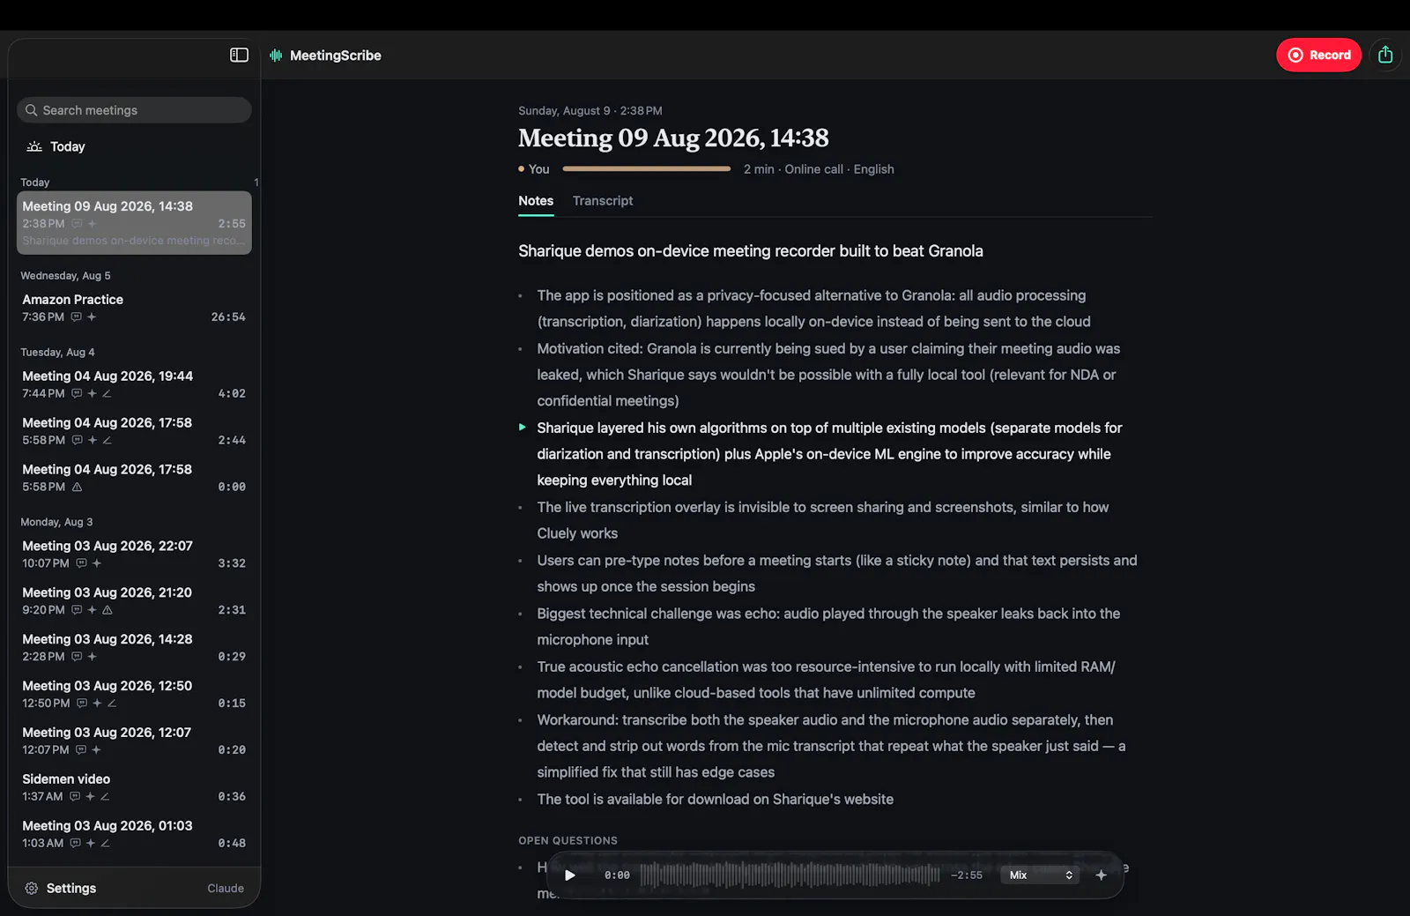
Task: Click warning triangle on 9:20 PM meeting
Action: (x=108, y=610)
